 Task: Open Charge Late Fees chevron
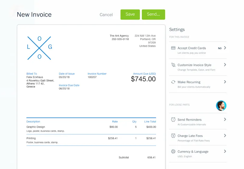click(x=225, y=136)
